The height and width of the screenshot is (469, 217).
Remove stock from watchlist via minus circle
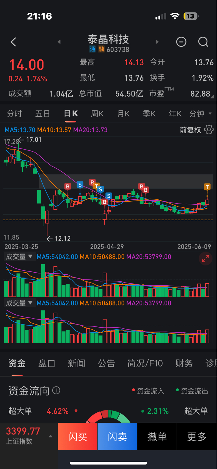(x=181, y=42)
